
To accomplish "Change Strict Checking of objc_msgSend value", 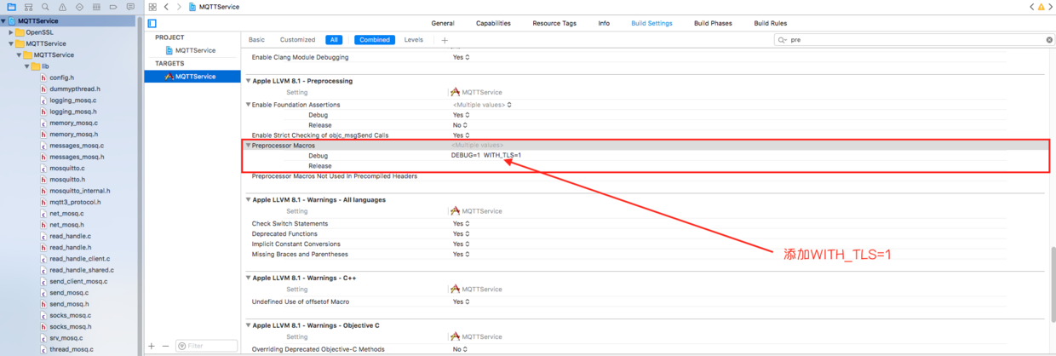I will point(461,135).
